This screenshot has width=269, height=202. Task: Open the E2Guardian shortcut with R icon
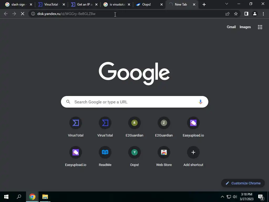pos(134,127)
